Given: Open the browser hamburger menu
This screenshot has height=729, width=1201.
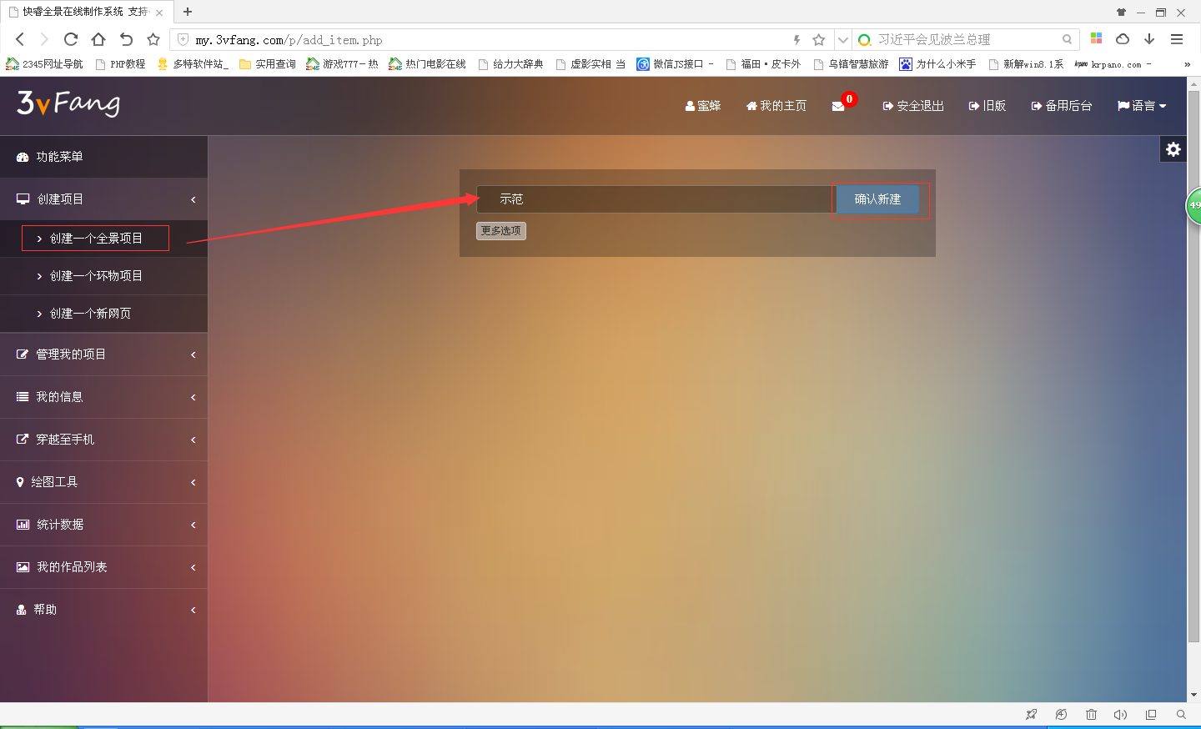Looking at the screenshot, I should point(1177,38).
